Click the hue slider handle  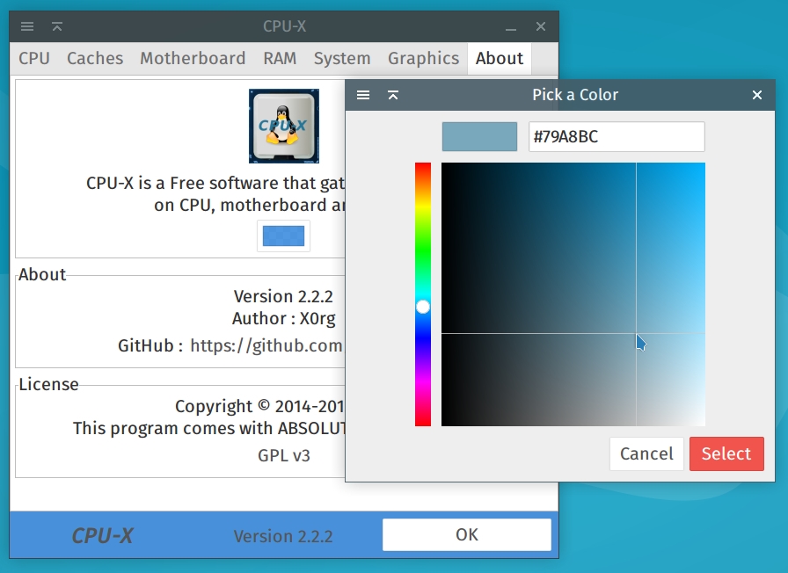(x=423, y=307)
